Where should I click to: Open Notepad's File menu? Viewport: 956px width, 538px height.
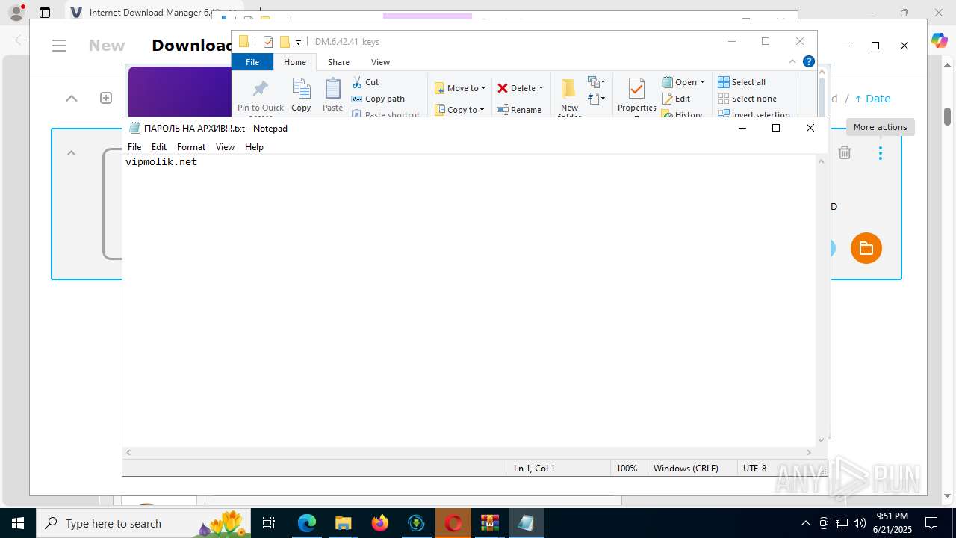coord(134,147)
